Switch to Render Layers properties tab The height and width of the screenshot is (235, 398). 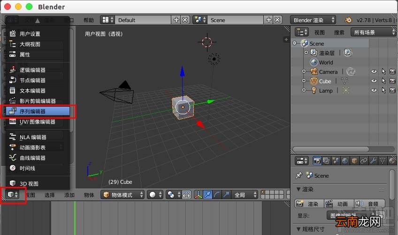(326, 161)
